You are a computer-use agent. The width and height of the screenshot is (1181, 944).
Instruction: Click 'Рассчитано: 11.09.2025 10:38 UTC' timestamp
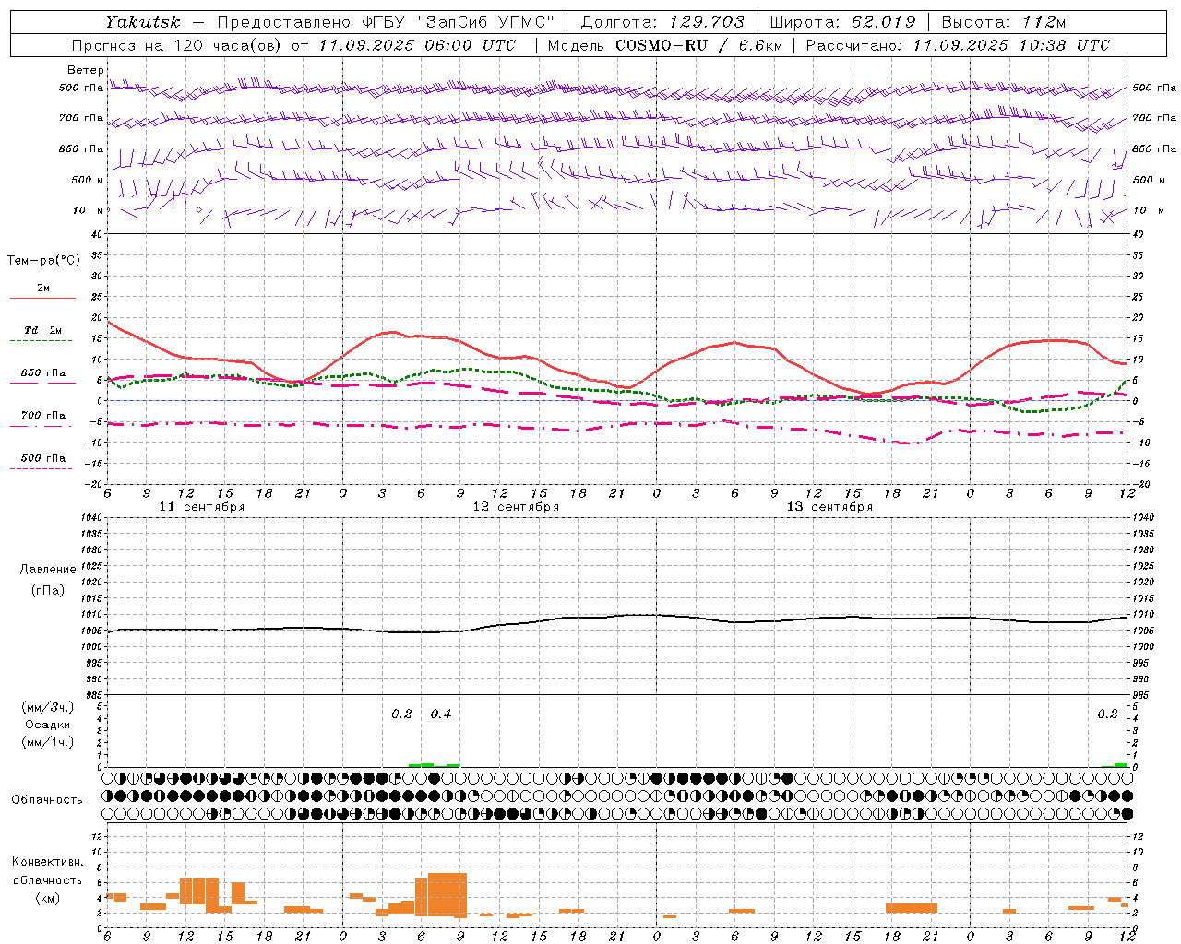[958, 45]
